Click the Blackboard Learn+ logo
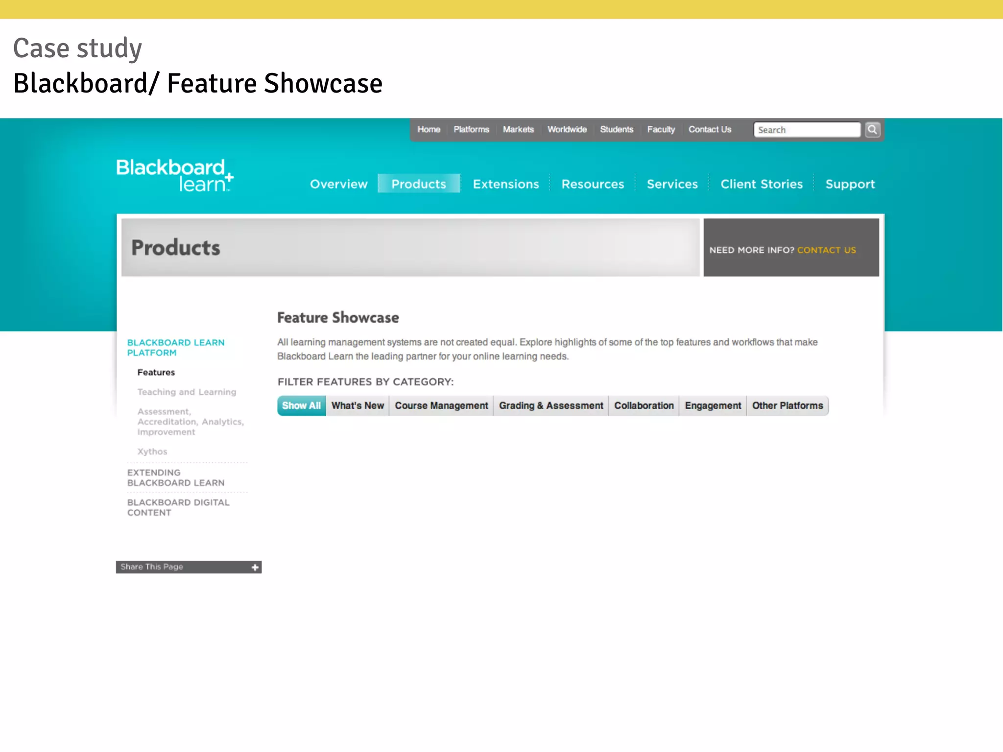This screenshot has height=752, width=1003. pyautogui.click(x=175, y=175)
